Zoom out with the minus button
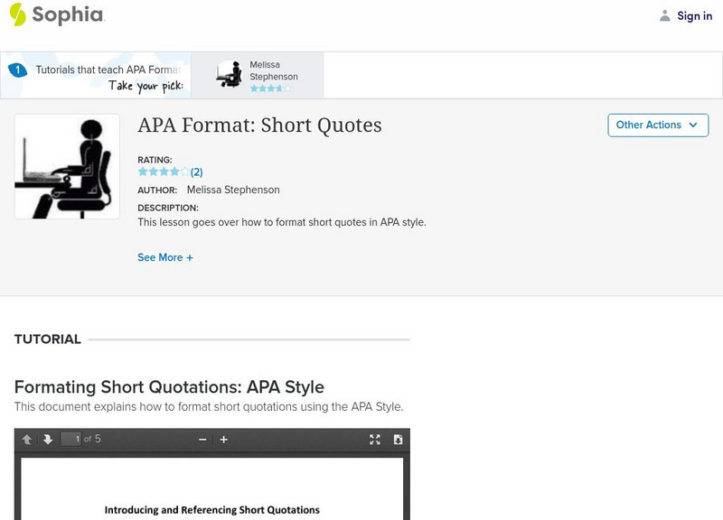723x520 pixels. [x=202, y=440]
